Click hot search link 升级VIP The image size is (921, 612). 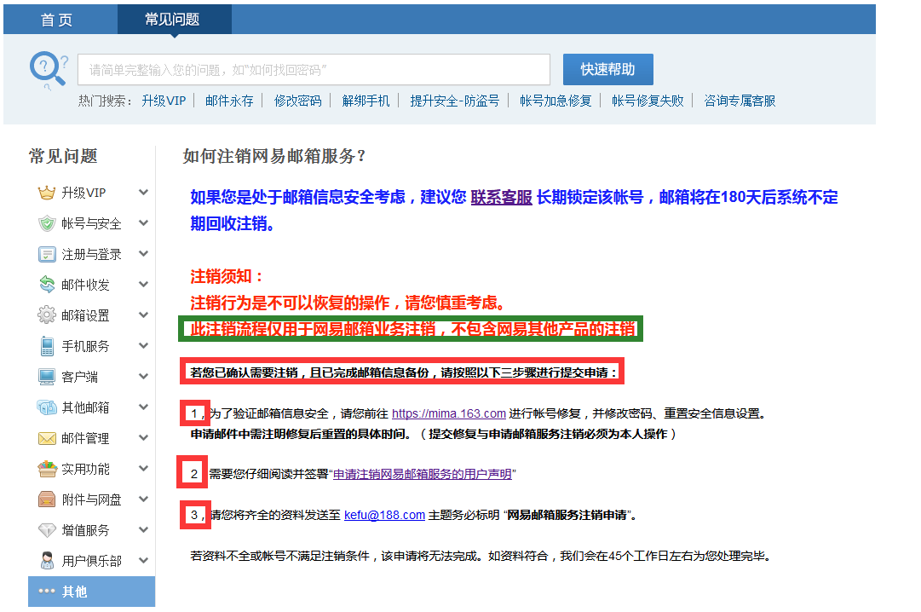coord(164,101)
